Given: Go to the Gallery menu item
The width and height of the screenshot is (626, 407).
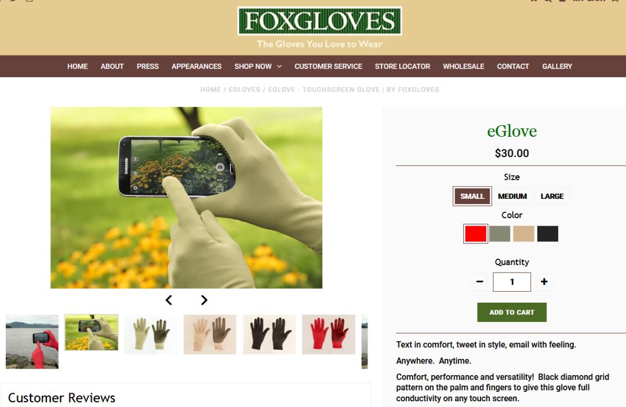Looking at the screenshot, I should click(x=557, y=66).
